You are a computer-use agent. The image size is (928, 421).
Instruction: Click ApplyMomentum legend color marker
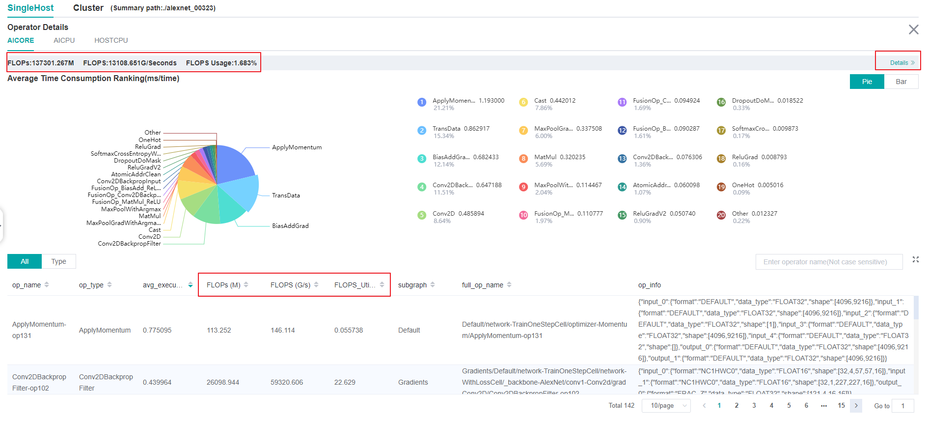click(422, 102)
